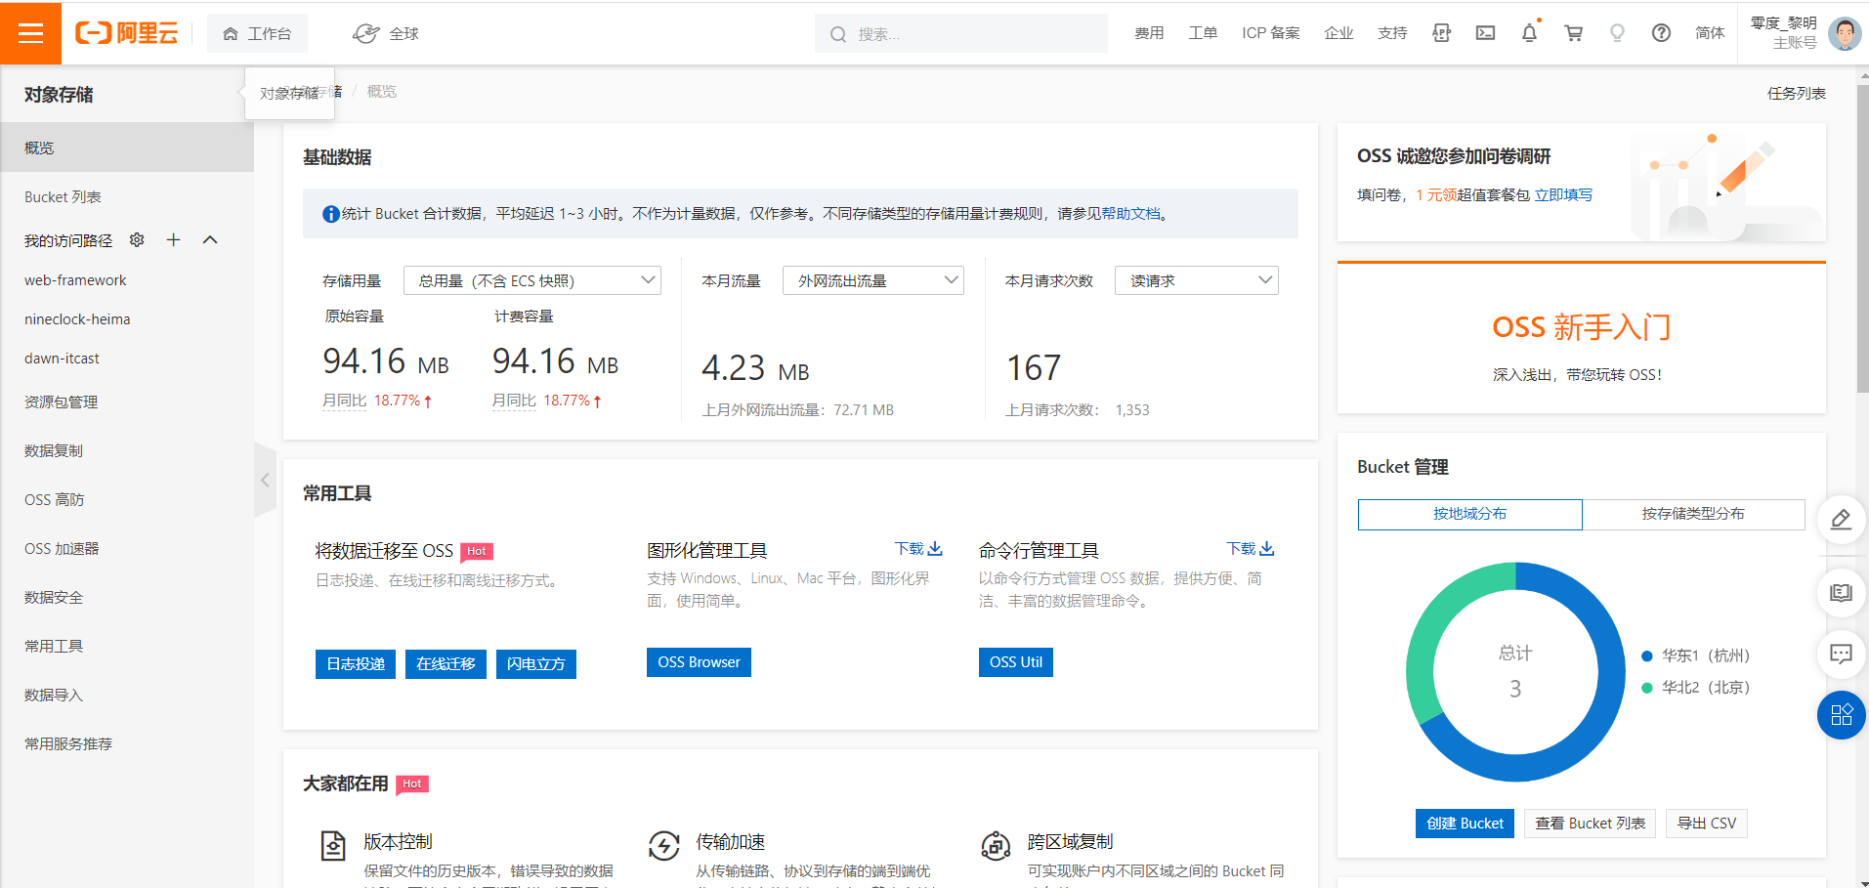Open the 读请求 request type dropdown
Viewport: 1869px width, 888px height.
pos(1196,281)
